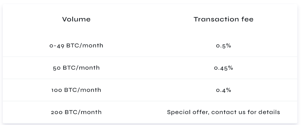
Task: Select the 0.45% transaction fee value
Action: click(x=223, y=68)
